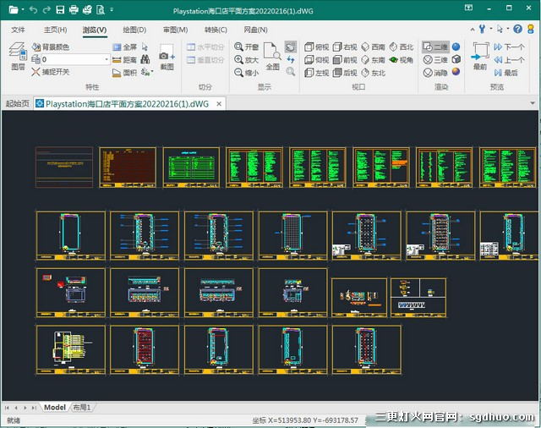
Task: Select 俯视 top view
Action: click(317, 47)
